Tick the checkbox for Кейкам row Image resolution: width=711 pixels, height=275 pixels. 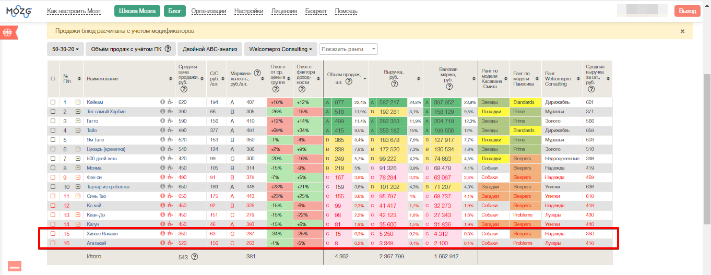pos(53,102)
